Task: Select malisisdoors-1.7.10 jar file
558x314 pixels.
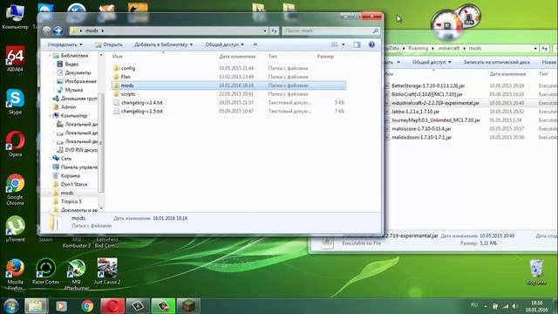Action: 421,138
